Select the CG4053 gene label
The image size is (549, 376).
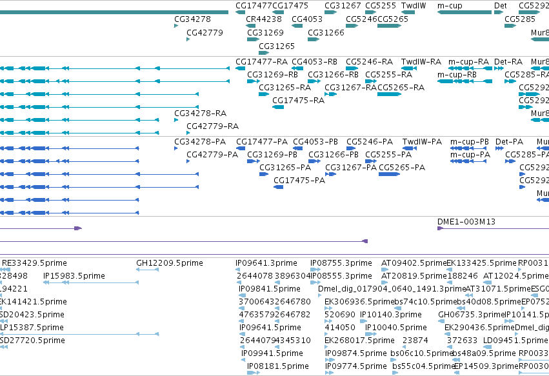pos(307,19)
